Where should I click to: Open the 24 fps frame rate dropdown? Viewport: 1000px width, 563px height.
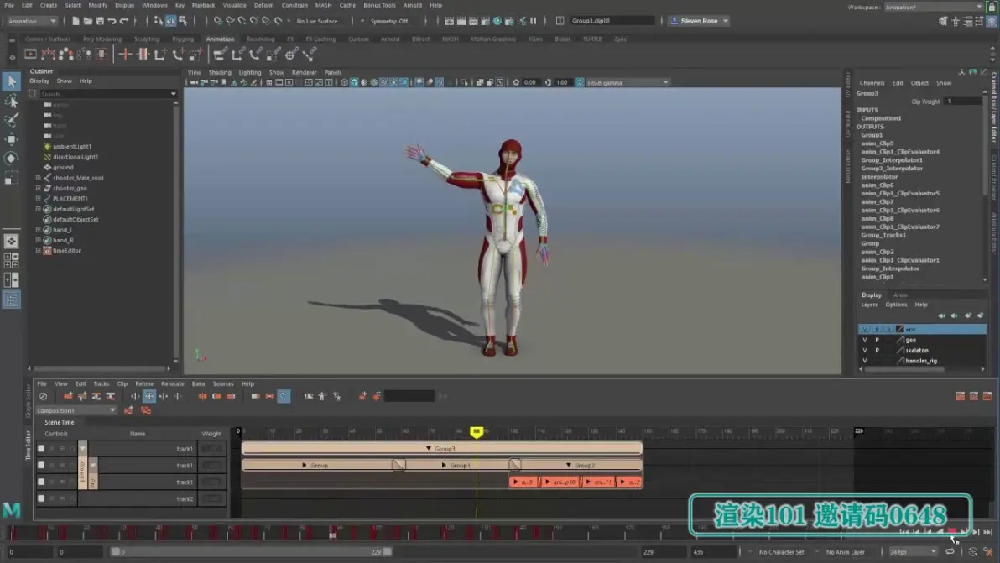coord(913,552)
